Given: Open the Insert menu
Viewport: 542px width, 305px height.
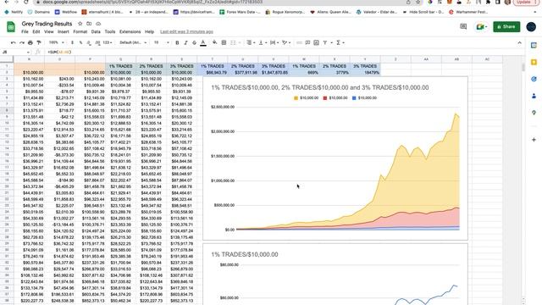Looking at the screenshot, I should [x=64, y=32].
